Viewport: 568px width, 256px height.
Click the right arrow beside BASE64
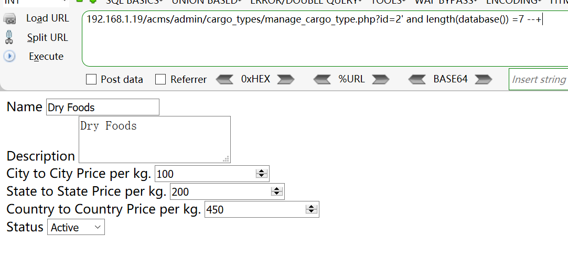(483, 79)
